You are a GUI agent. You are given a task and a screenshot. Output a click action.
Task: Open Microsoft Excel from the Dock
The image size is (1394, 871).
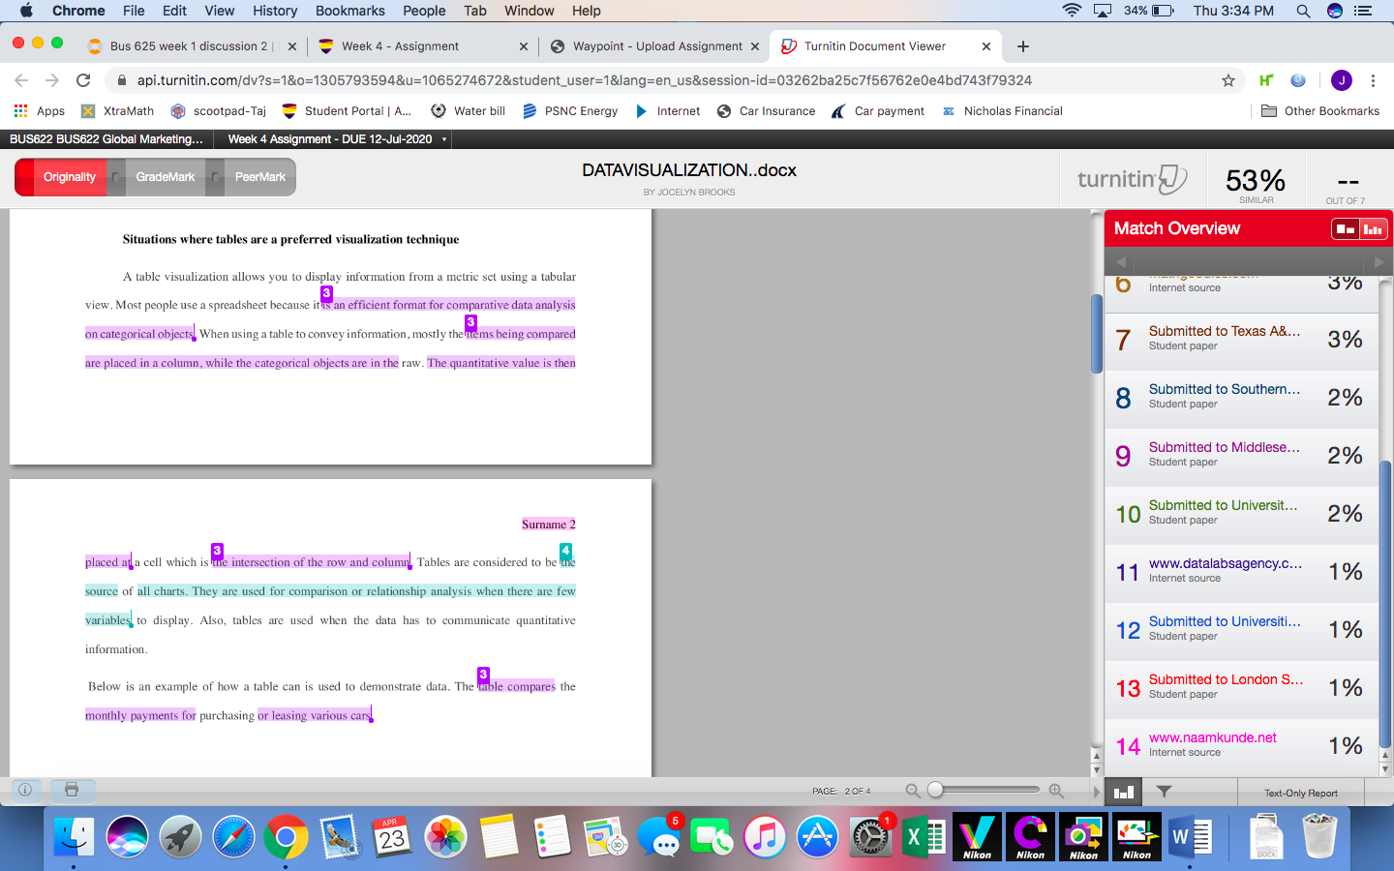[x=924, y=837]
